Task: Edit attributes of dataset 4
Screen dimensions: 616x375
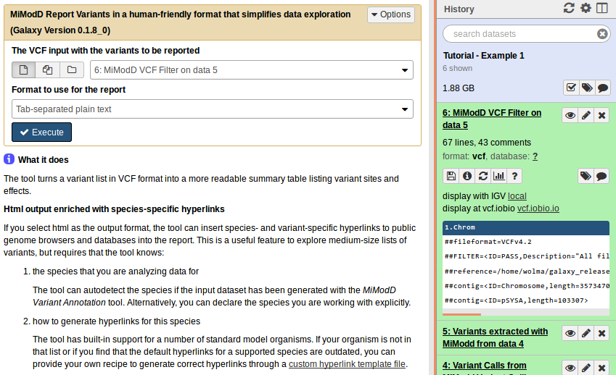Action: coord(586,368)
